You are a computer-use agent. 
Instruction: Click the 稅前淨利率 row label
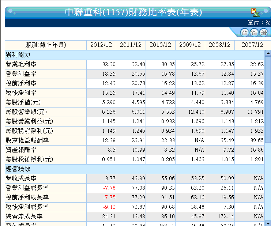click(21, 83)
